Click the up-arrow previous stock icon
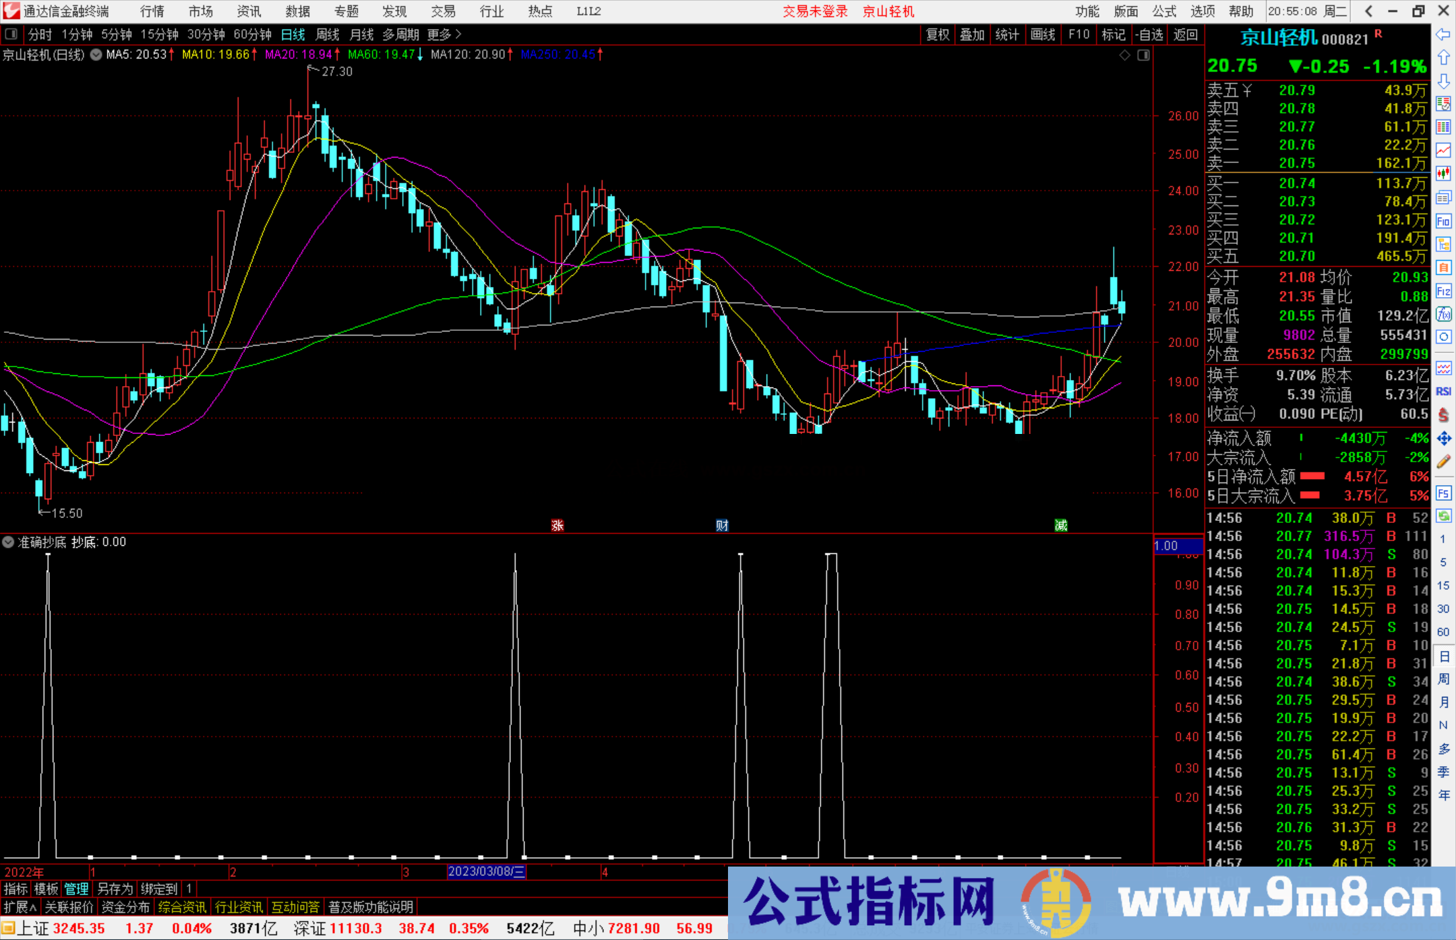 (1444, 57)
